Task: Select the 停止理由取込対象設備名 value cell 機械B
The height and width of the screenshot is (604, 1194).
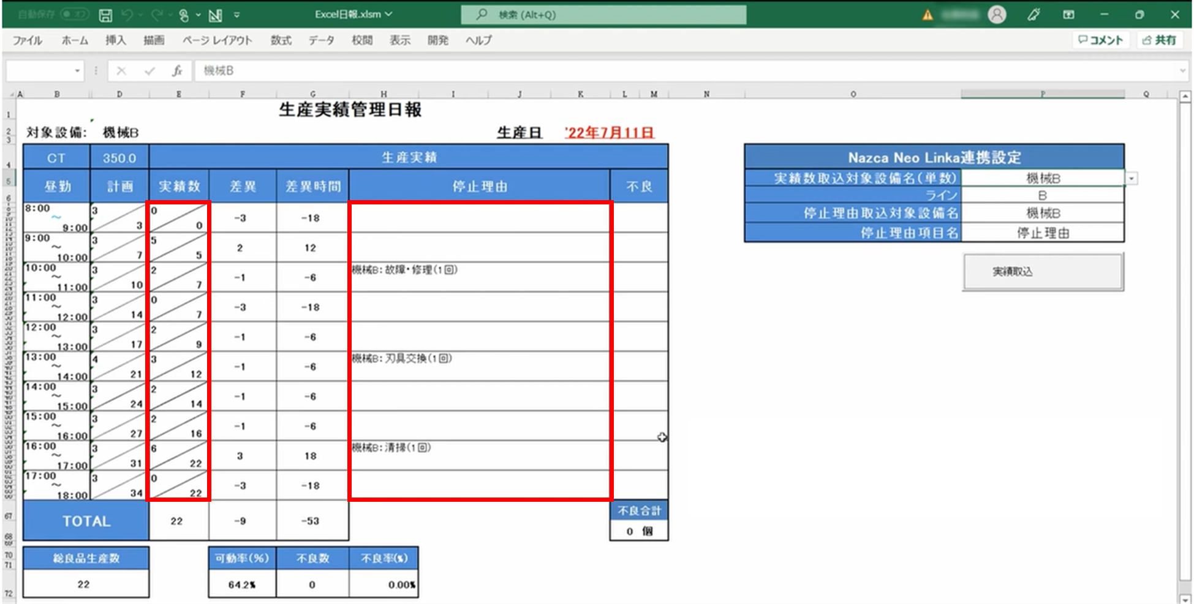Action: [1043, 213]
